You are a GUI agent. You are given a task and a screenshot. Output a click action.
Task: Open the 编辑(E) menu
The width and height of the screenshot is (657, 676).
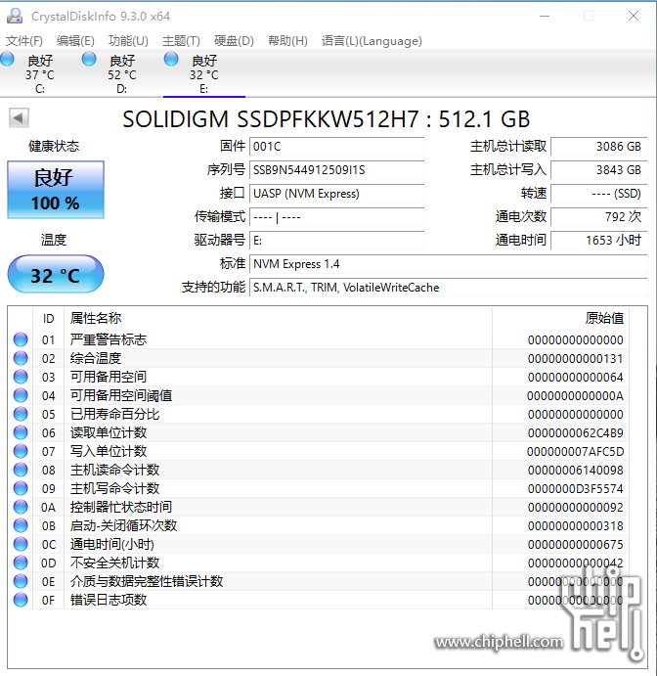pos(75,41)
